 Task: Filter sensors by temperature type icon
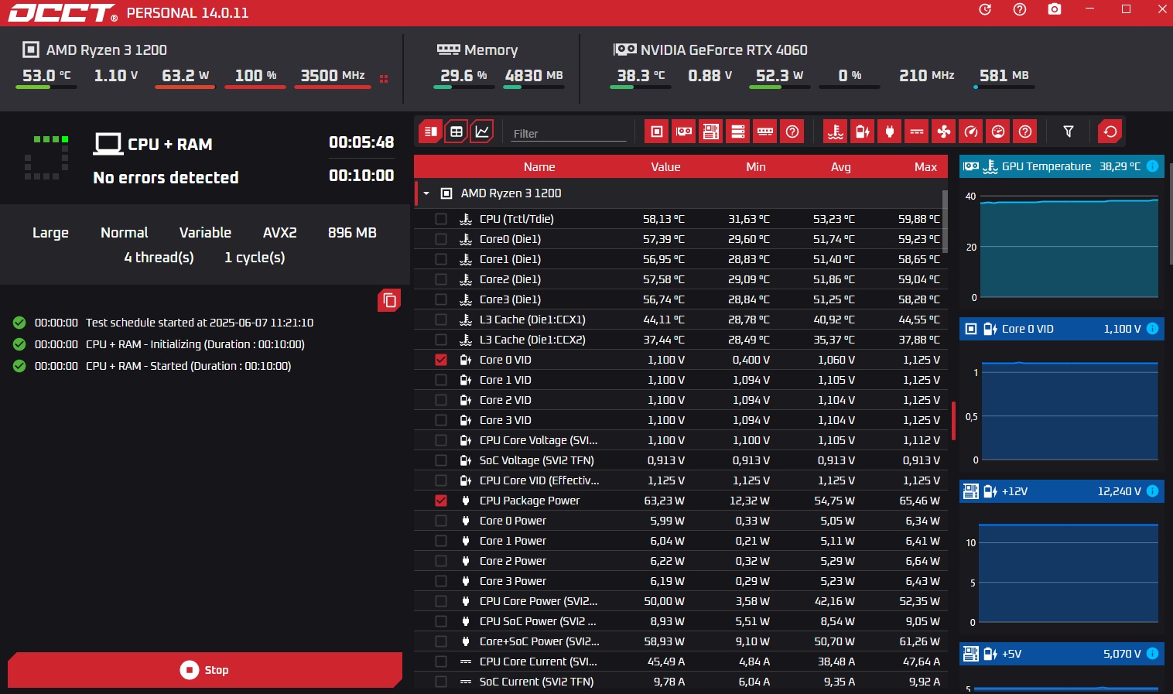(836, 132)
